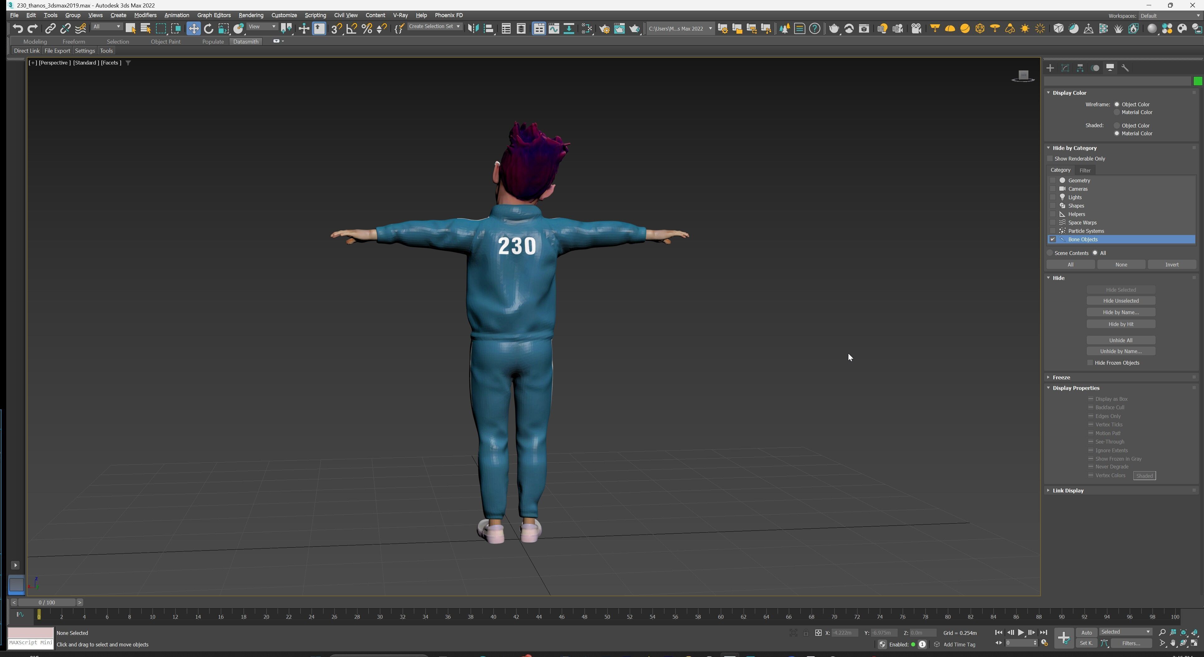Check the Geometry category checkbox
1204x657 pixels.
(x=1053, y=180)
